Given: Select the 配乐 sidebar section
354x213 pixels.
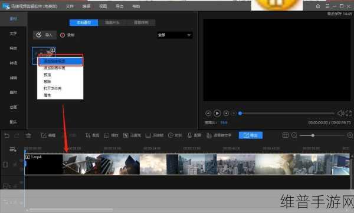Looking at the screenshot, I should [x=14, y=122].
